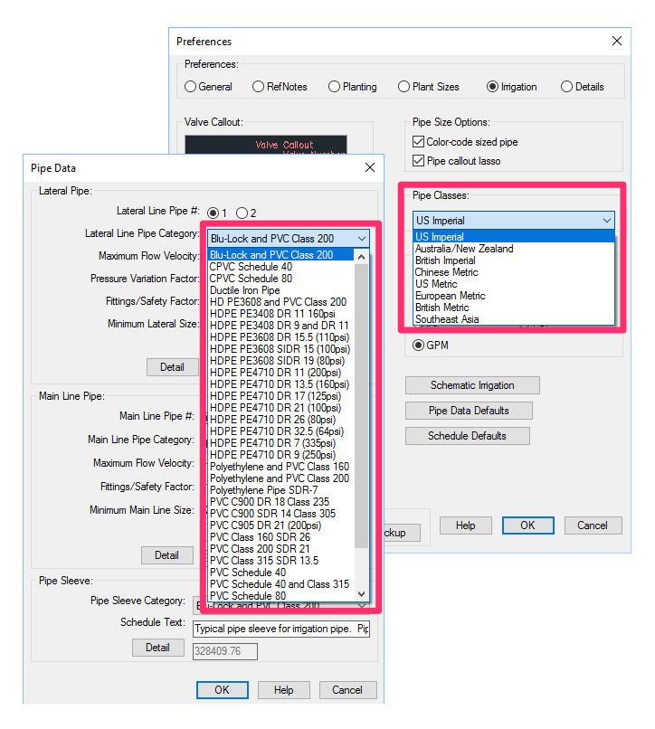Screen dimensions: 655x729
Task: Switch to the Plant Sizes preferences option
Action: point(403,87)
